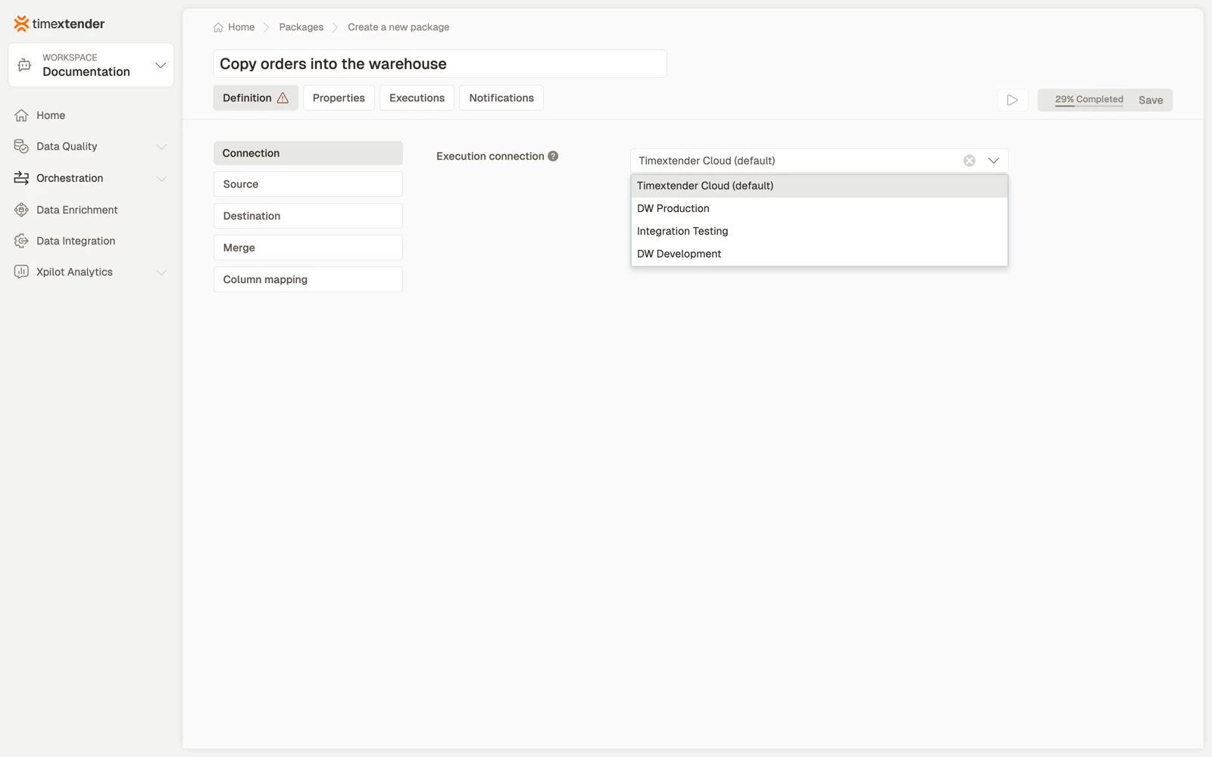The width and height of the screenshot is (1212, 757).
Task: Run the package with the play button
Action: point(1012,100)
